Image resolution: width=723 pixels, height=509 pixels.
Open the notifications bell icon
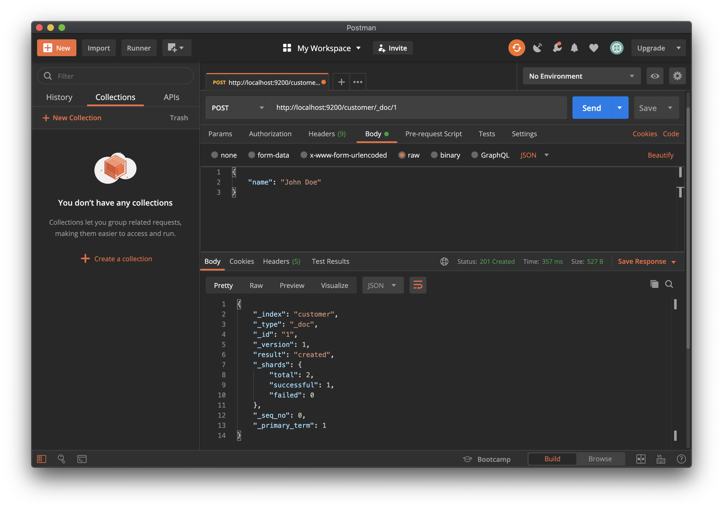pos(574,48)
